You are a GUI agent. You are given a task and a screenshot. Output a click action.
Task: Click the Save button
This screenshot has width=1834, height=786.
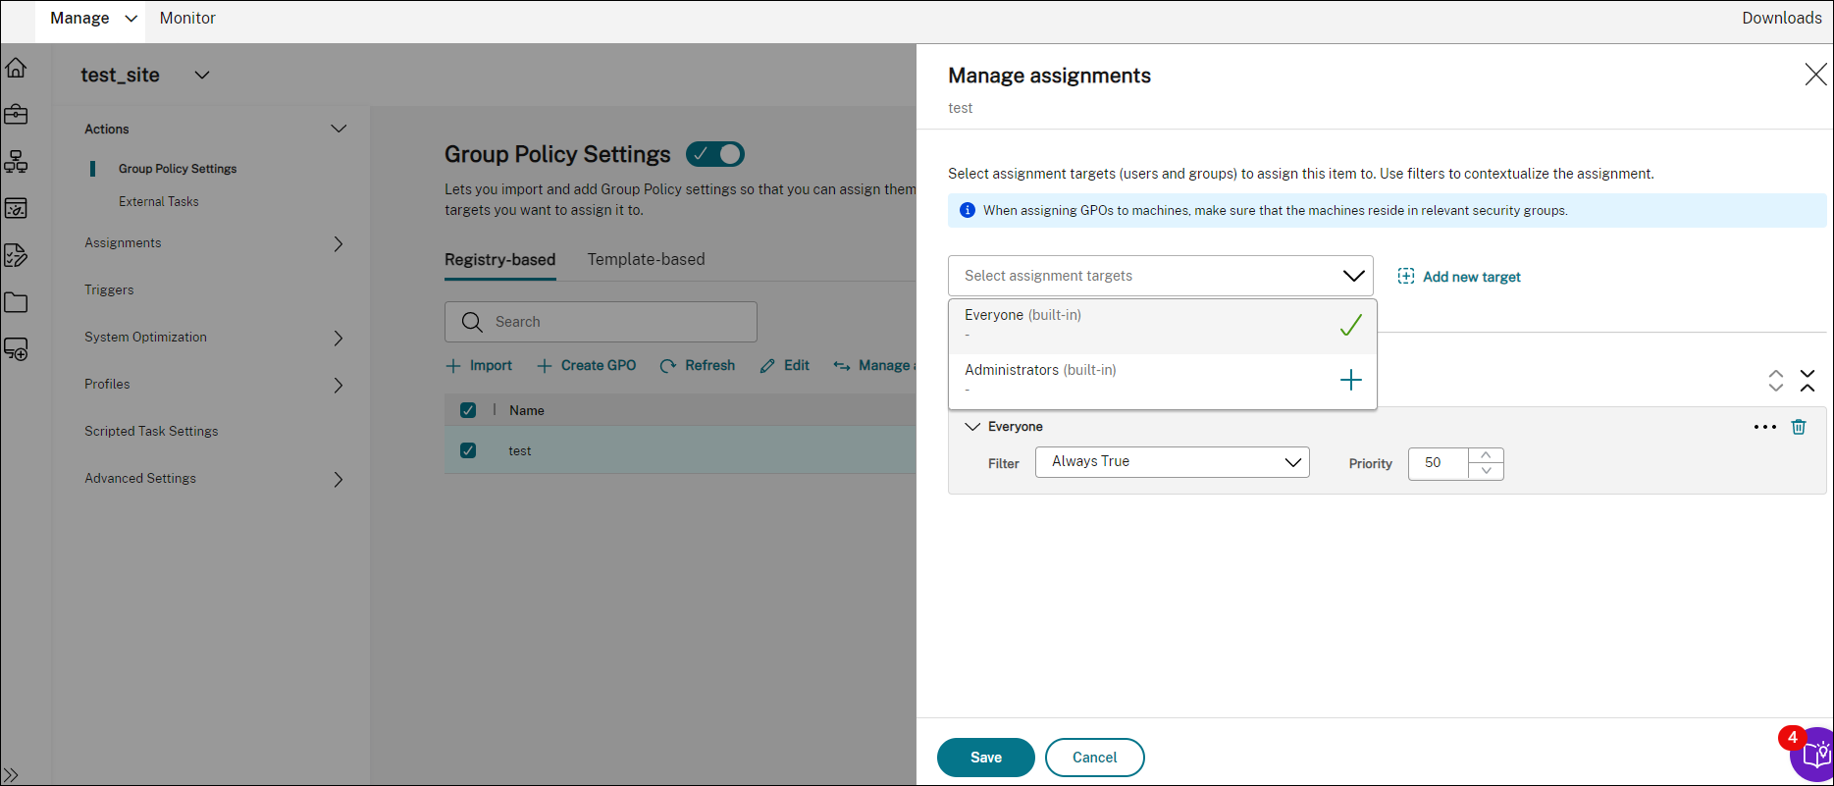(x=985, y=758)
